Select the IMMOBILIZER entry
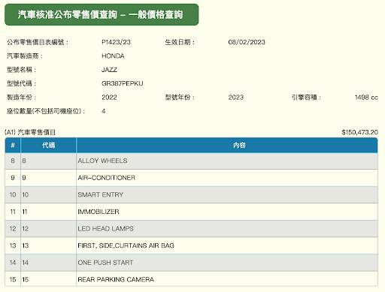The width and height of the screenshot is (385, 292). pyautogui.click(x=191, y=212)
